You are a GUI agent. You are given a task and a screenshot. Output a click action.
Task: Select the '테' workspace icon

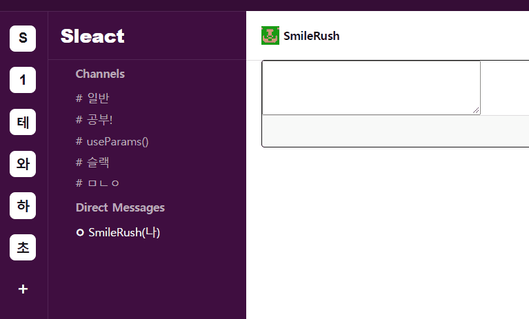(x=23, y=122)
